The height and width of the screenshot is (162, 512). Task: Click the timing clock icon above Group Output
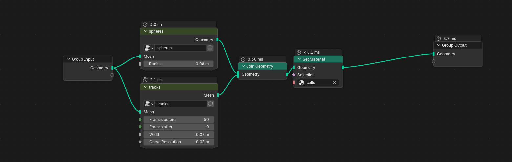[438, 39]
